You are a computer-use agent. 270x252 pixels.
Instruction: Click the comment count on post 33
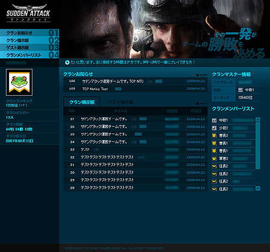(96, 150)
